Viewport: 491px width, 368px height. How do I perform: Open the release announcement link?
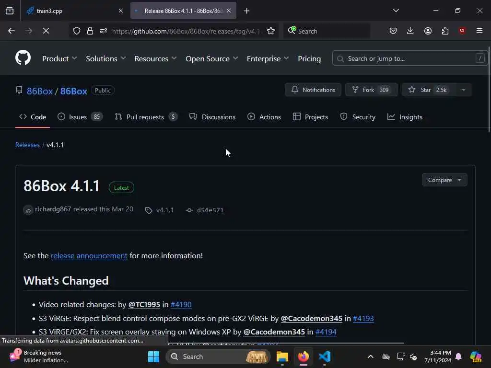[x=89, y=256]
